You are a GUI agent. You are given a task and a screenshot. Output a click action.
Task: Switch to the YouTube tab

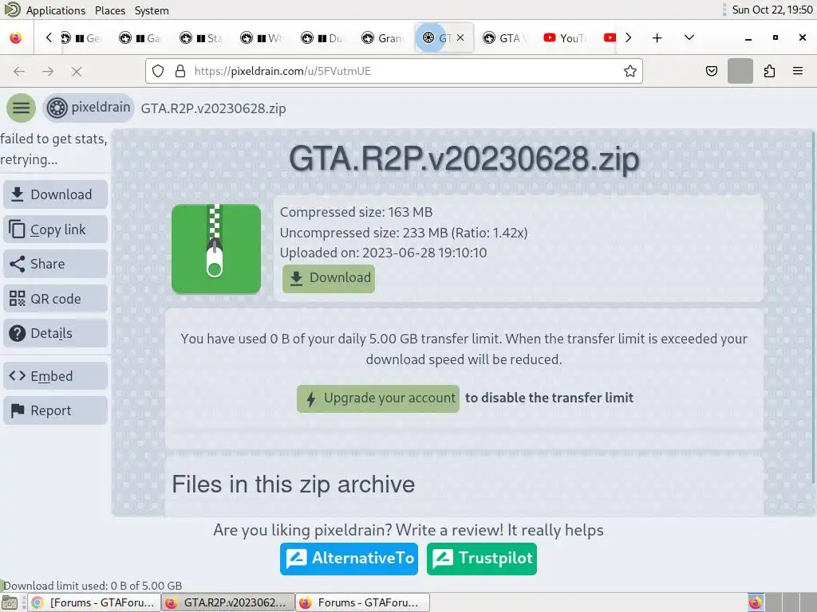click(x=565, y=38)
